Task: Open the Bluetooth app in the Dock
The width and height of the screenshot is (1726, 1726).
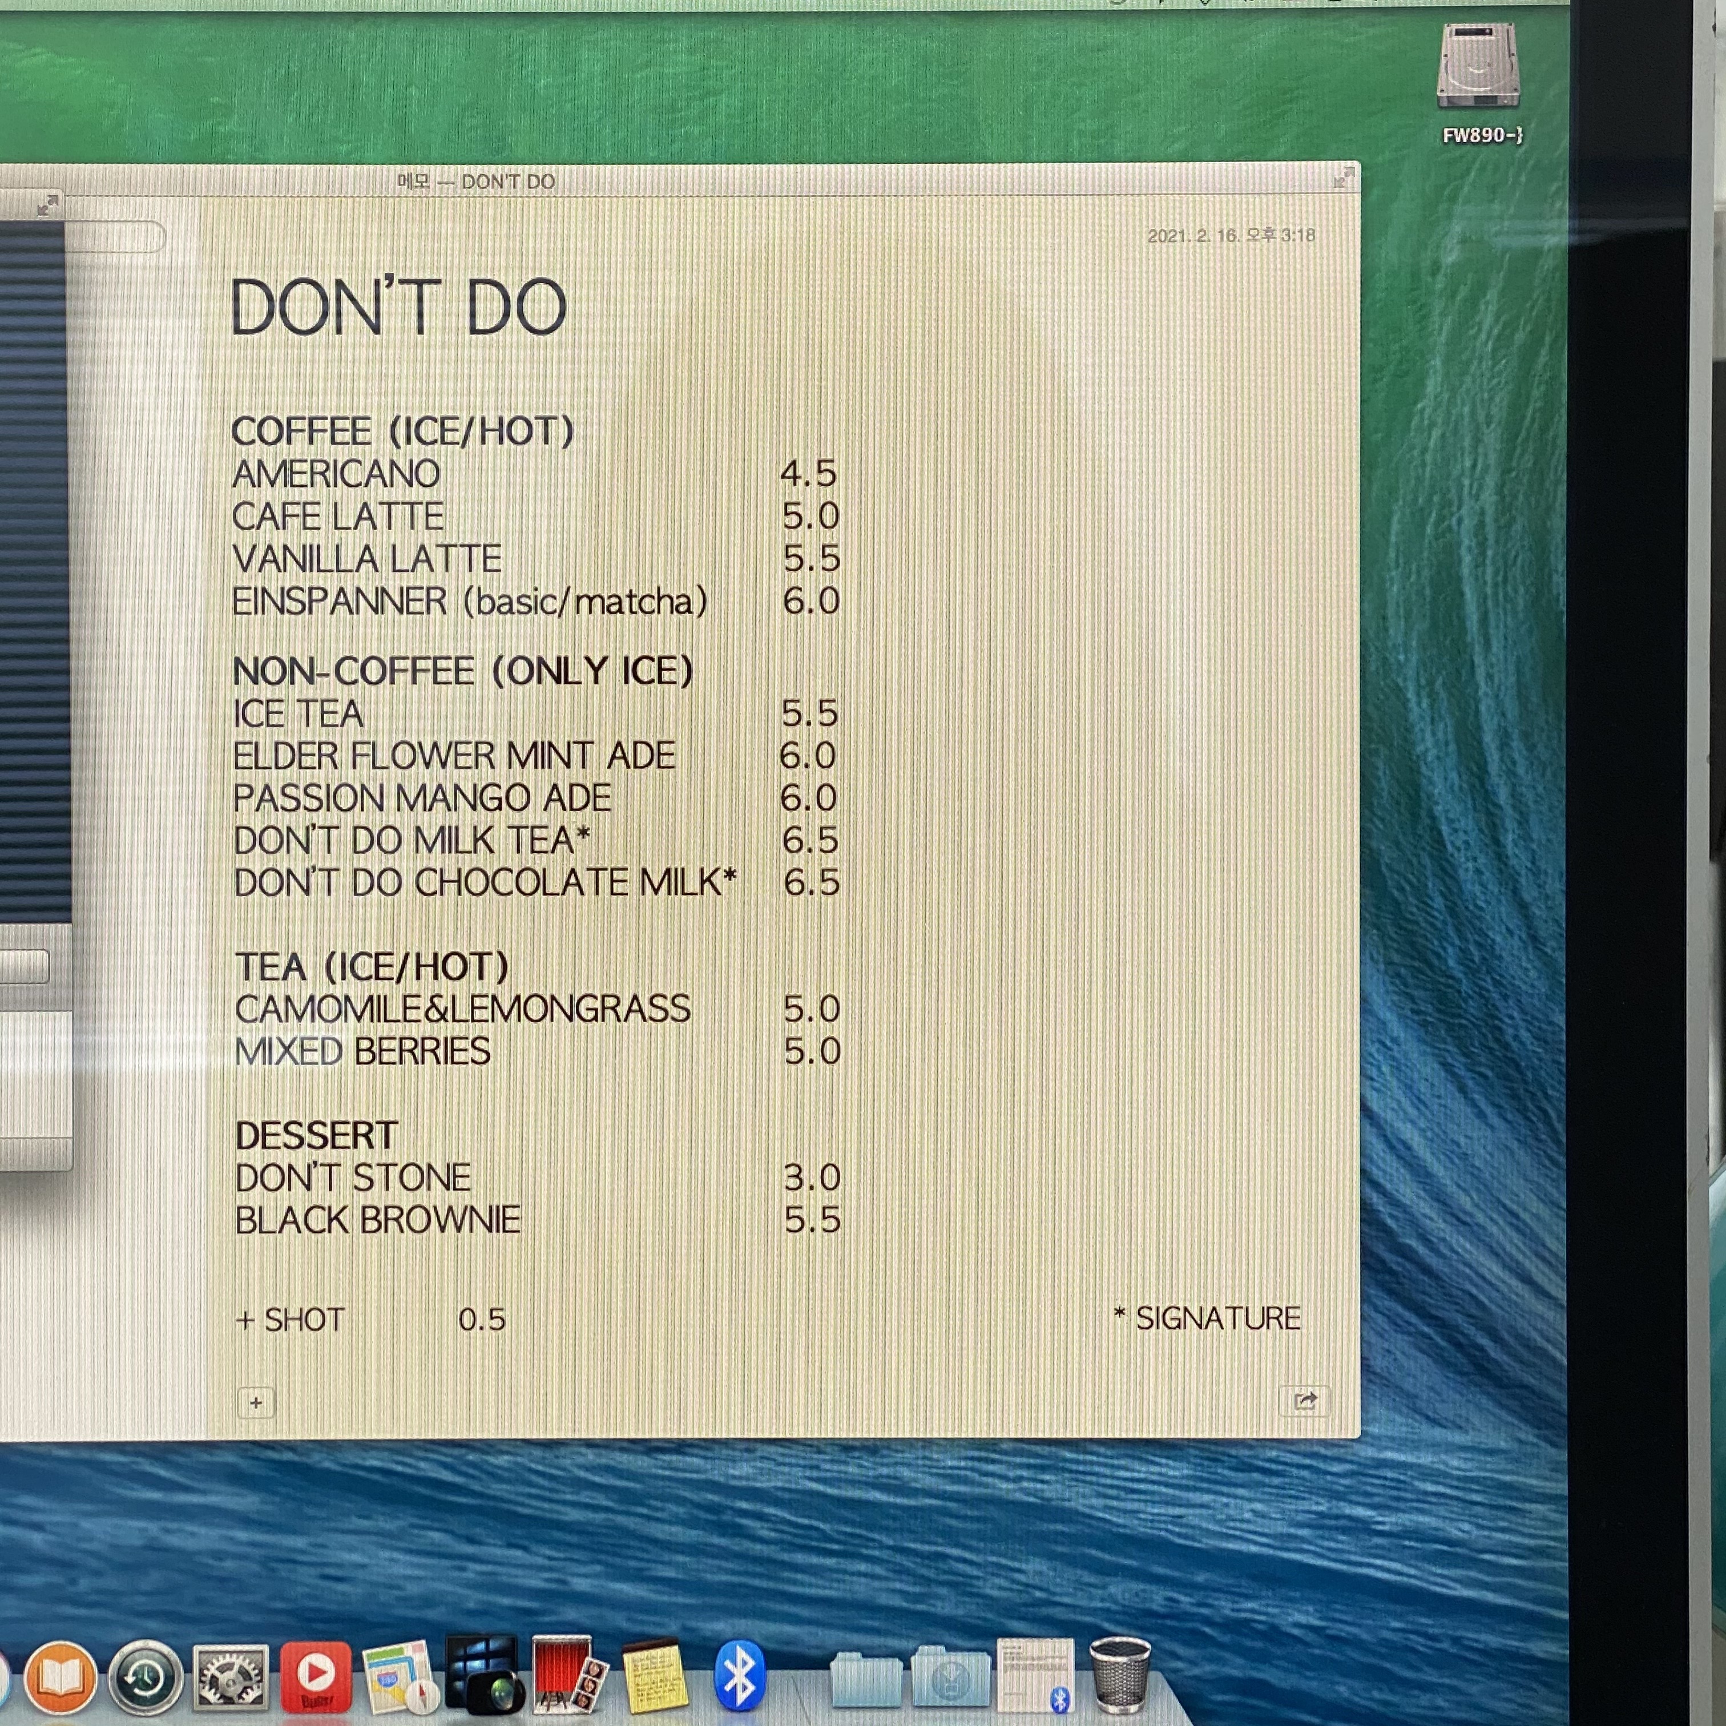Action: point(740,1677)
